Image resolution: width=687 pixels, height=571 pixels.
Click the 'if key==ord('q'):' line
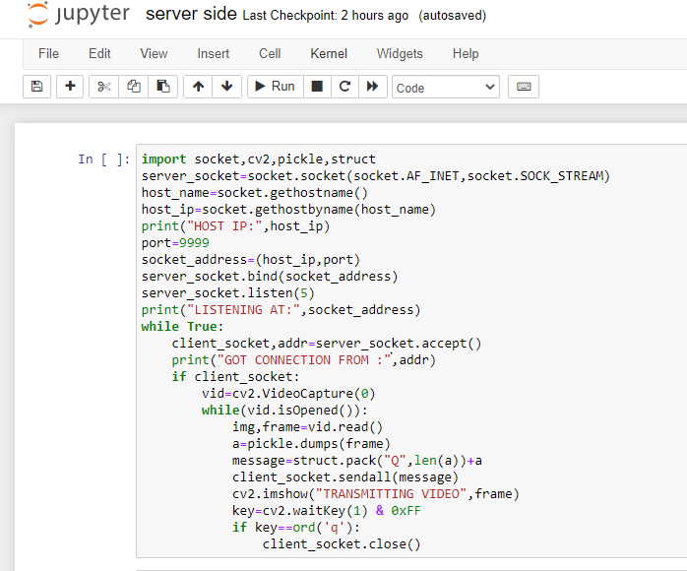[296, 527]
